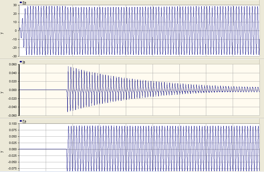Click the 0.020 tick on Ia axis
This screenshot has height=172, width=264.
coord(13,82)
